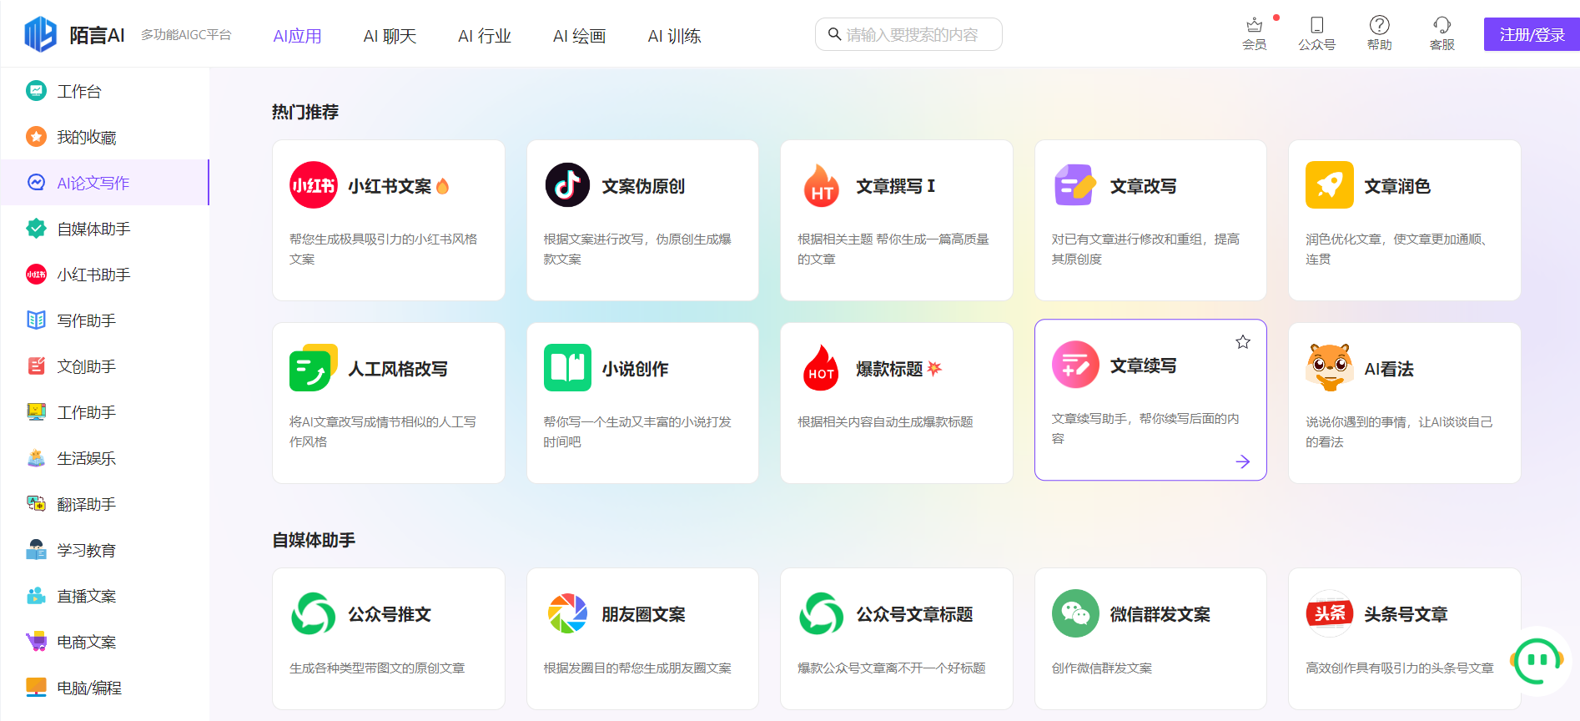Select 小红书助手 in the sidebar
This screenshot has width=1580, height=721.
click(104, 275)
